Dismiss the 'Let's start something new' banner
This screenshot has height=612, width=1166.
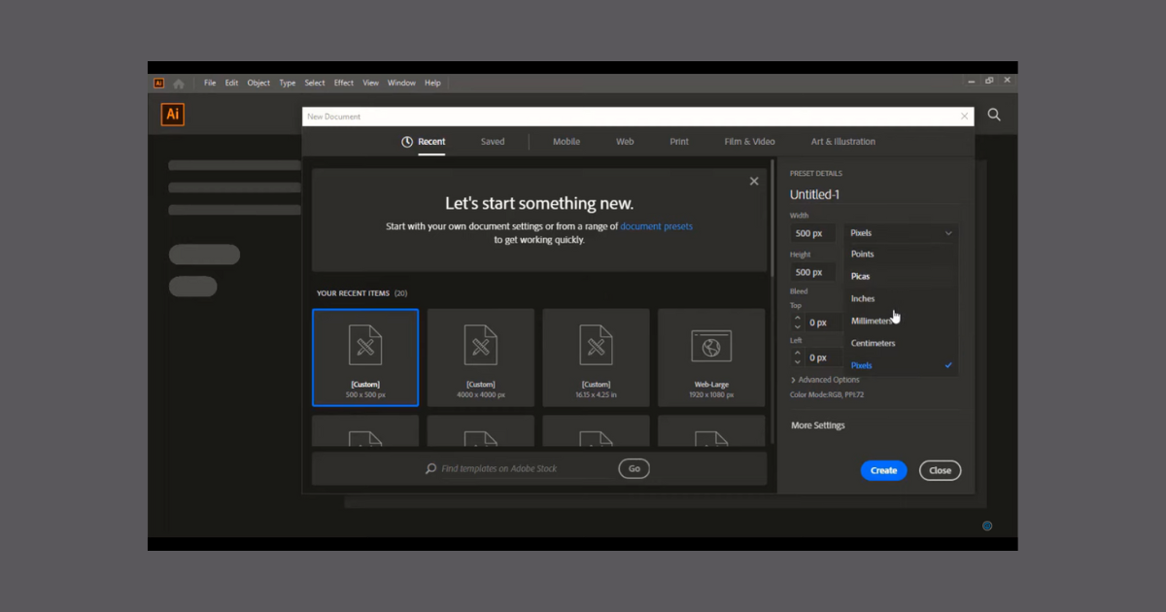754,181
